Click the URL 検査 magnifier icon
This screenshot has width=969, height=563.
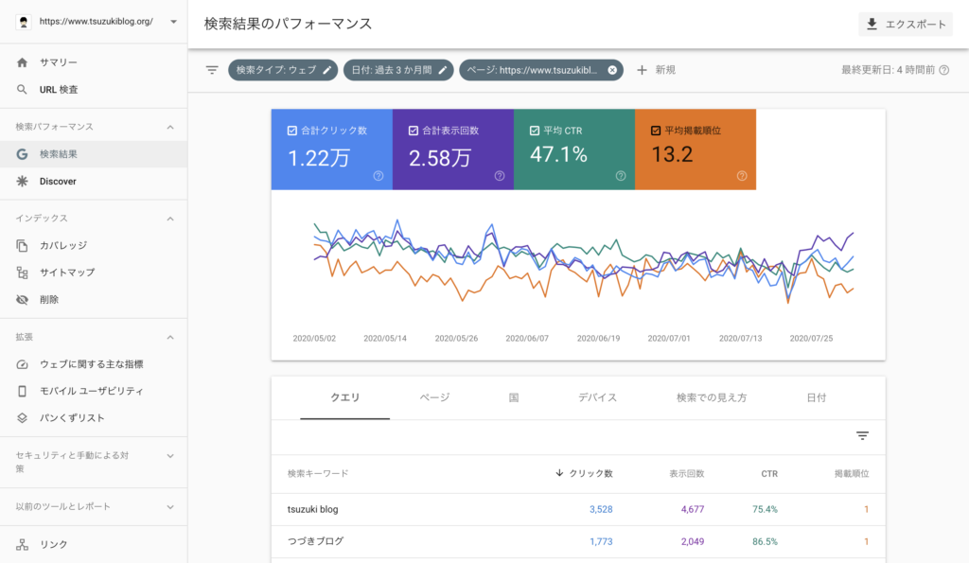pyautogui.click(x=23, y=90)
